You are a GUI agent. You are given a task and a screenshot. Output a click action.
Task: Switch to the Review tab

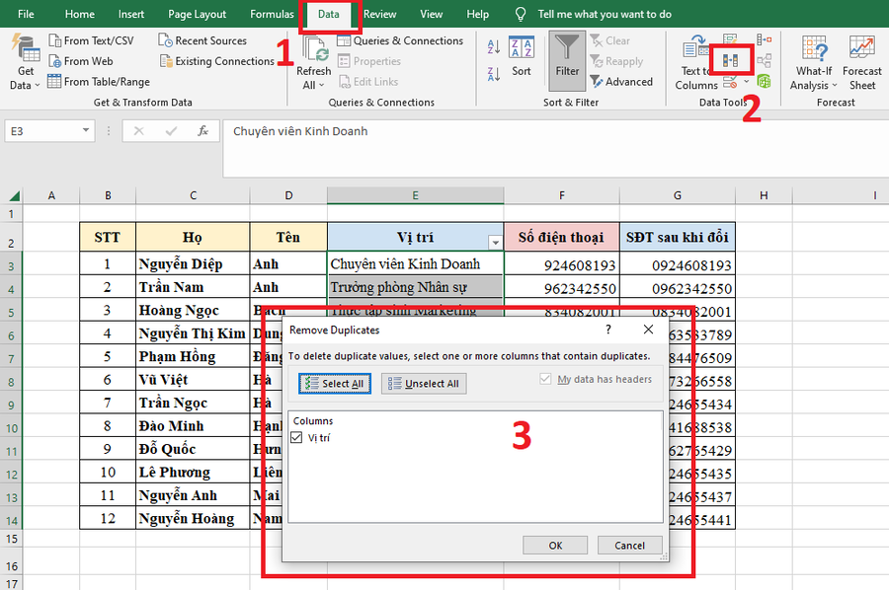coord(380,14)
